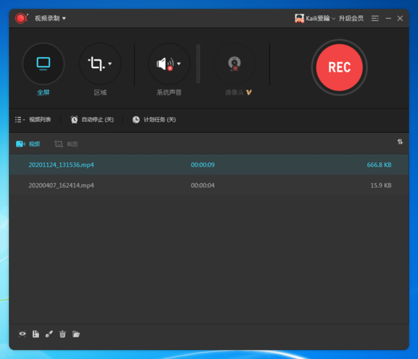Select the region (区域) crop capture icon
The width and height of the screenshot is (418, 359).
click(x=95, y=64)
